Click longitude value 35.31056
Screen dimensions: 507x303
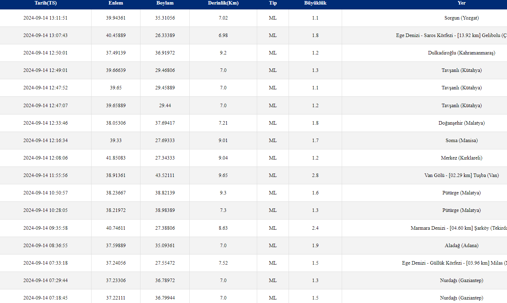pos(165,18)
